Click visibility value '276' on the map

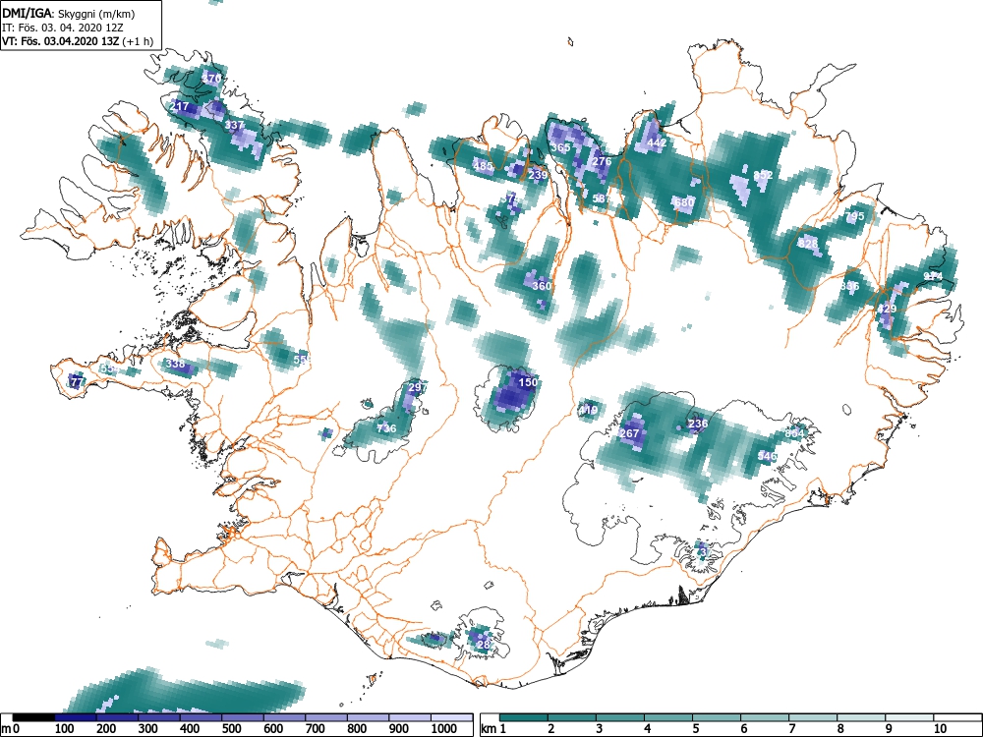602,161
